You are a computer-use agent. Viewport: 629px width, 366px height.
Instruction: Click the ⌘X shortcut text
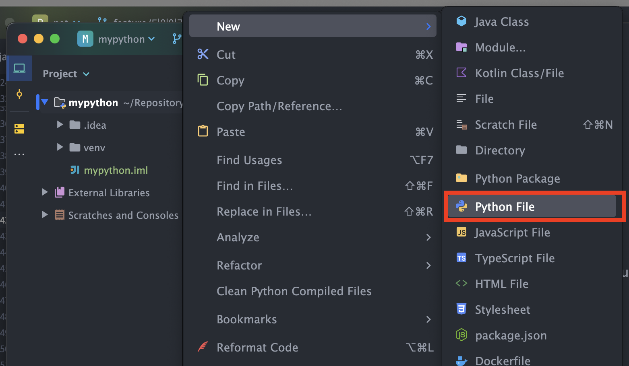[x=424, y=55]
